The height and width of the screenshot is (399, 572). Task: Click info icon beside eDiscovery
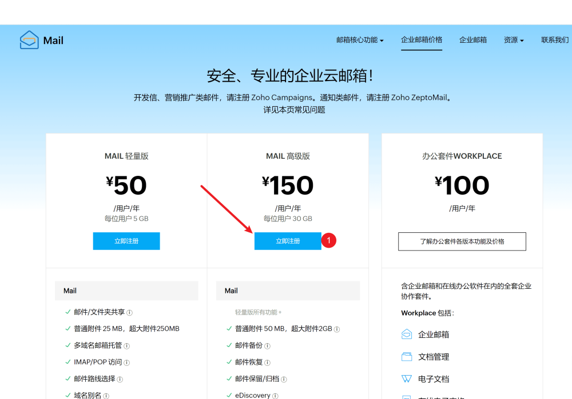click(275, 396)
